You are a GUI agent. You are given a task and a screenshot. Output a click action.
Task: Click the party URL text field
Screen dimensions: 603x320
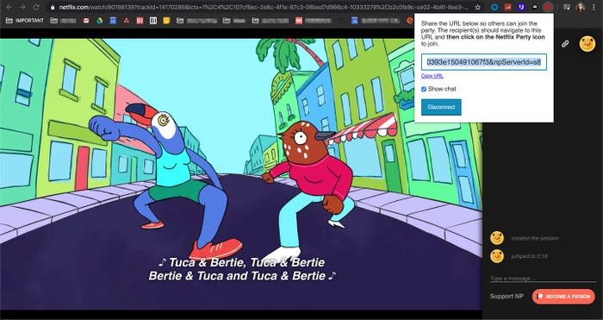click(x=484, y=62)
